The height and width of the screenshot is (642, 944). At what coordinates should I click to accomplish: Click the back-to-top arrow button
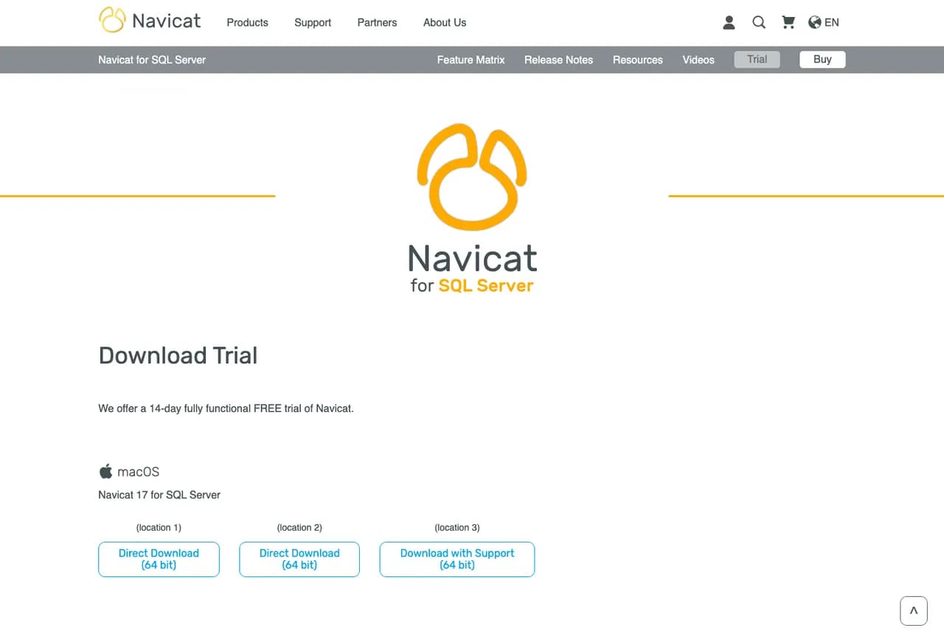point(914,611)
